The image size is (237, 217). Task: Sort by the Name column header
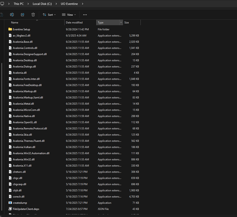(x=14, y=22)
